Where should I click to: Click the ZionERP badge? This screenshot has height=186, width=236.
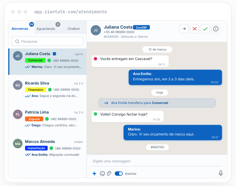[141, 27]
